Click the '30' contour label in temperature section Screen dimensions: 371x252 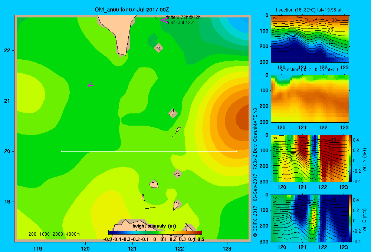coord(334,20)
